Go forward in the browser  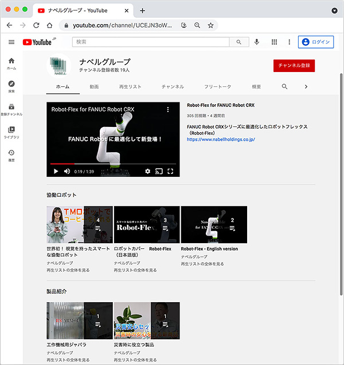23,25
